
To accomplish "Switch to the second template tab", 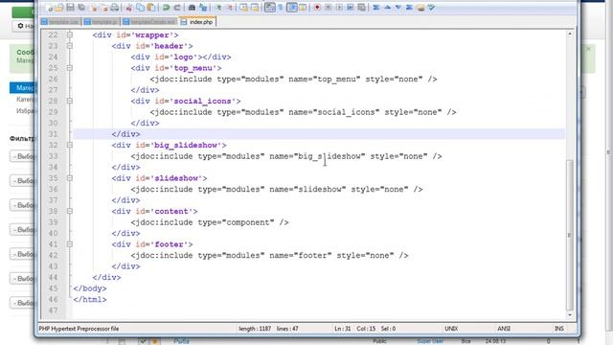I will click(102, 22).
